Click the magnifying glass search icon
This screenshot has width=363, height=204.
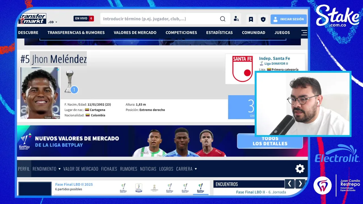[223, 19]
